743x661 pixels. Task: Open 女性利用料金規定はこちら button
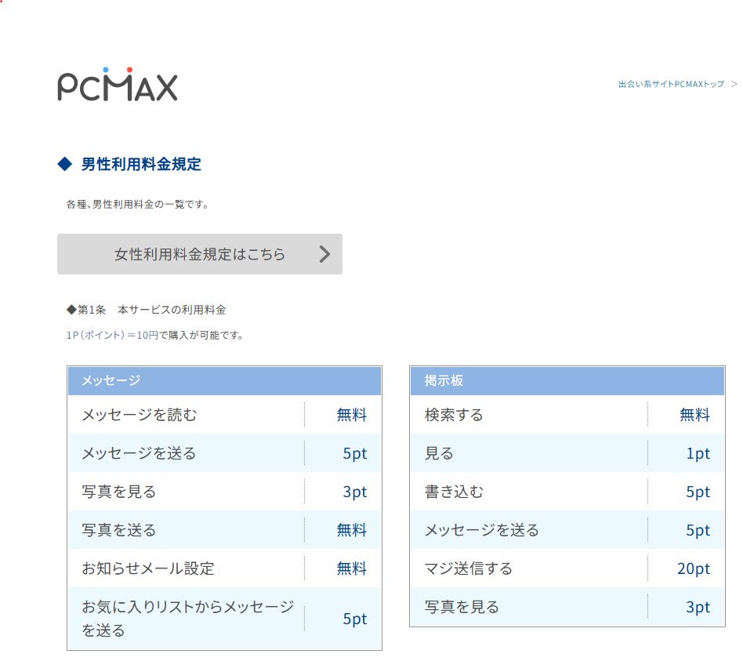pos(200,254)
